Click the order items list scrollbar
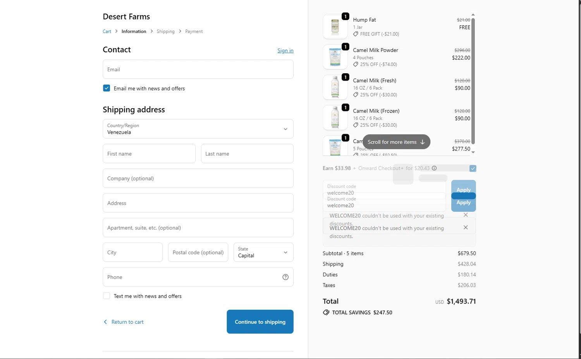 click(x=473, y=81)
